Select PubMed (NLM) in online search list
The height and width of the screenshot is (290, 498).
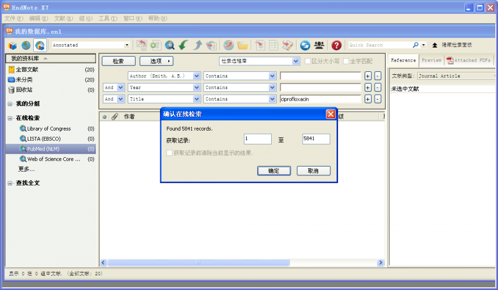point(50,149)
